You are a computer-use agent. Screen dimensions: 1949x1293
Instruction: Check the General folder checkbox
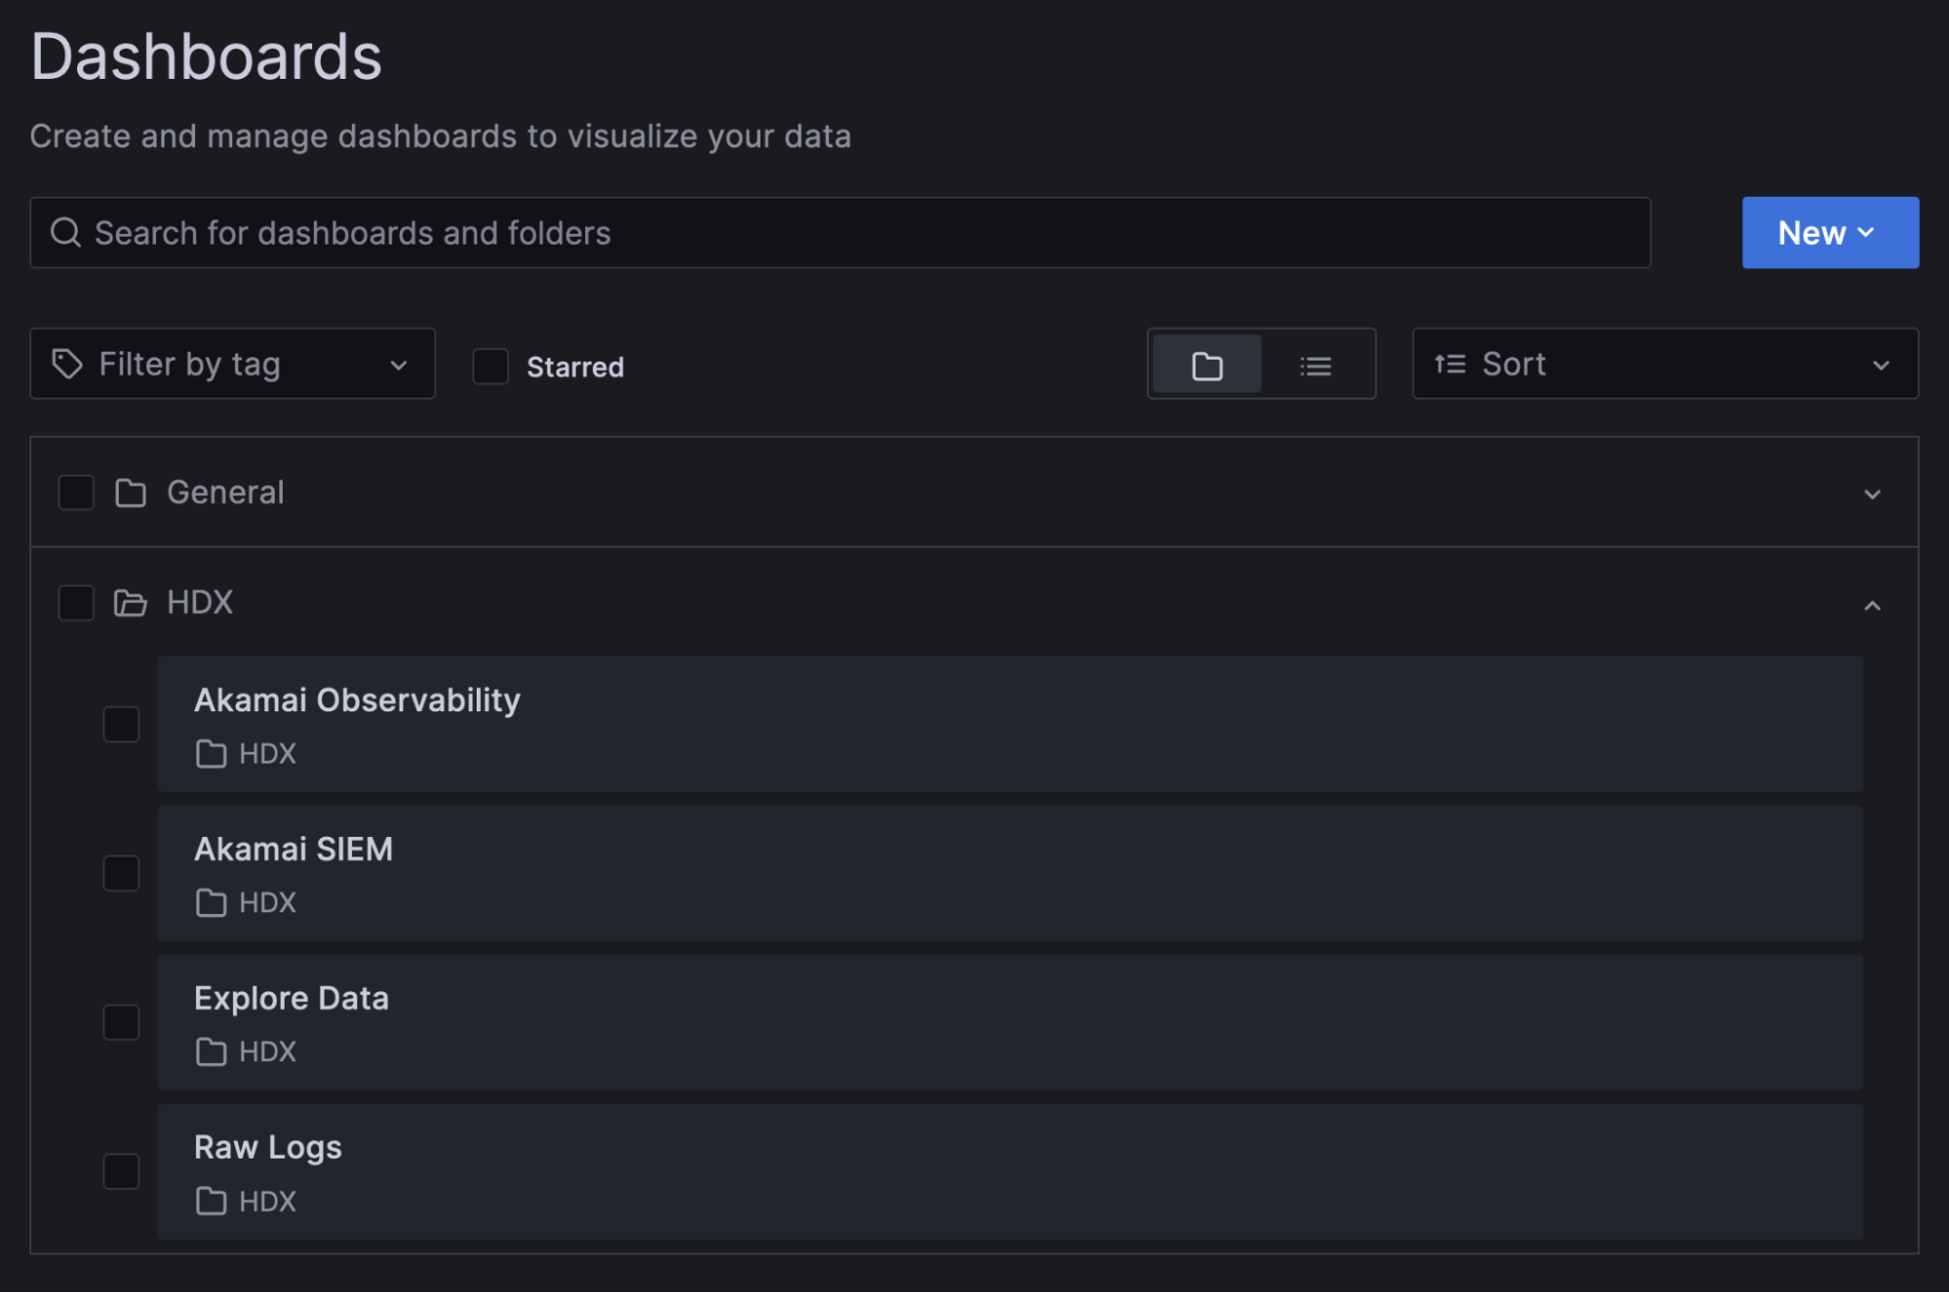click(76, 493)
